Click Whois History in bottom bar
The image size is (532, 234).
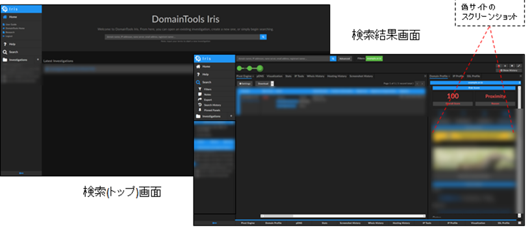375,223
